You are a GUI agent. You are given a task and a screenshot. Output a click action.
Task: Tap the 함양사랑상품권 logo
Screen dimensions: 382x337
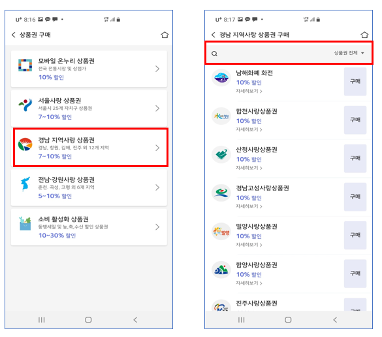[221, 270]
